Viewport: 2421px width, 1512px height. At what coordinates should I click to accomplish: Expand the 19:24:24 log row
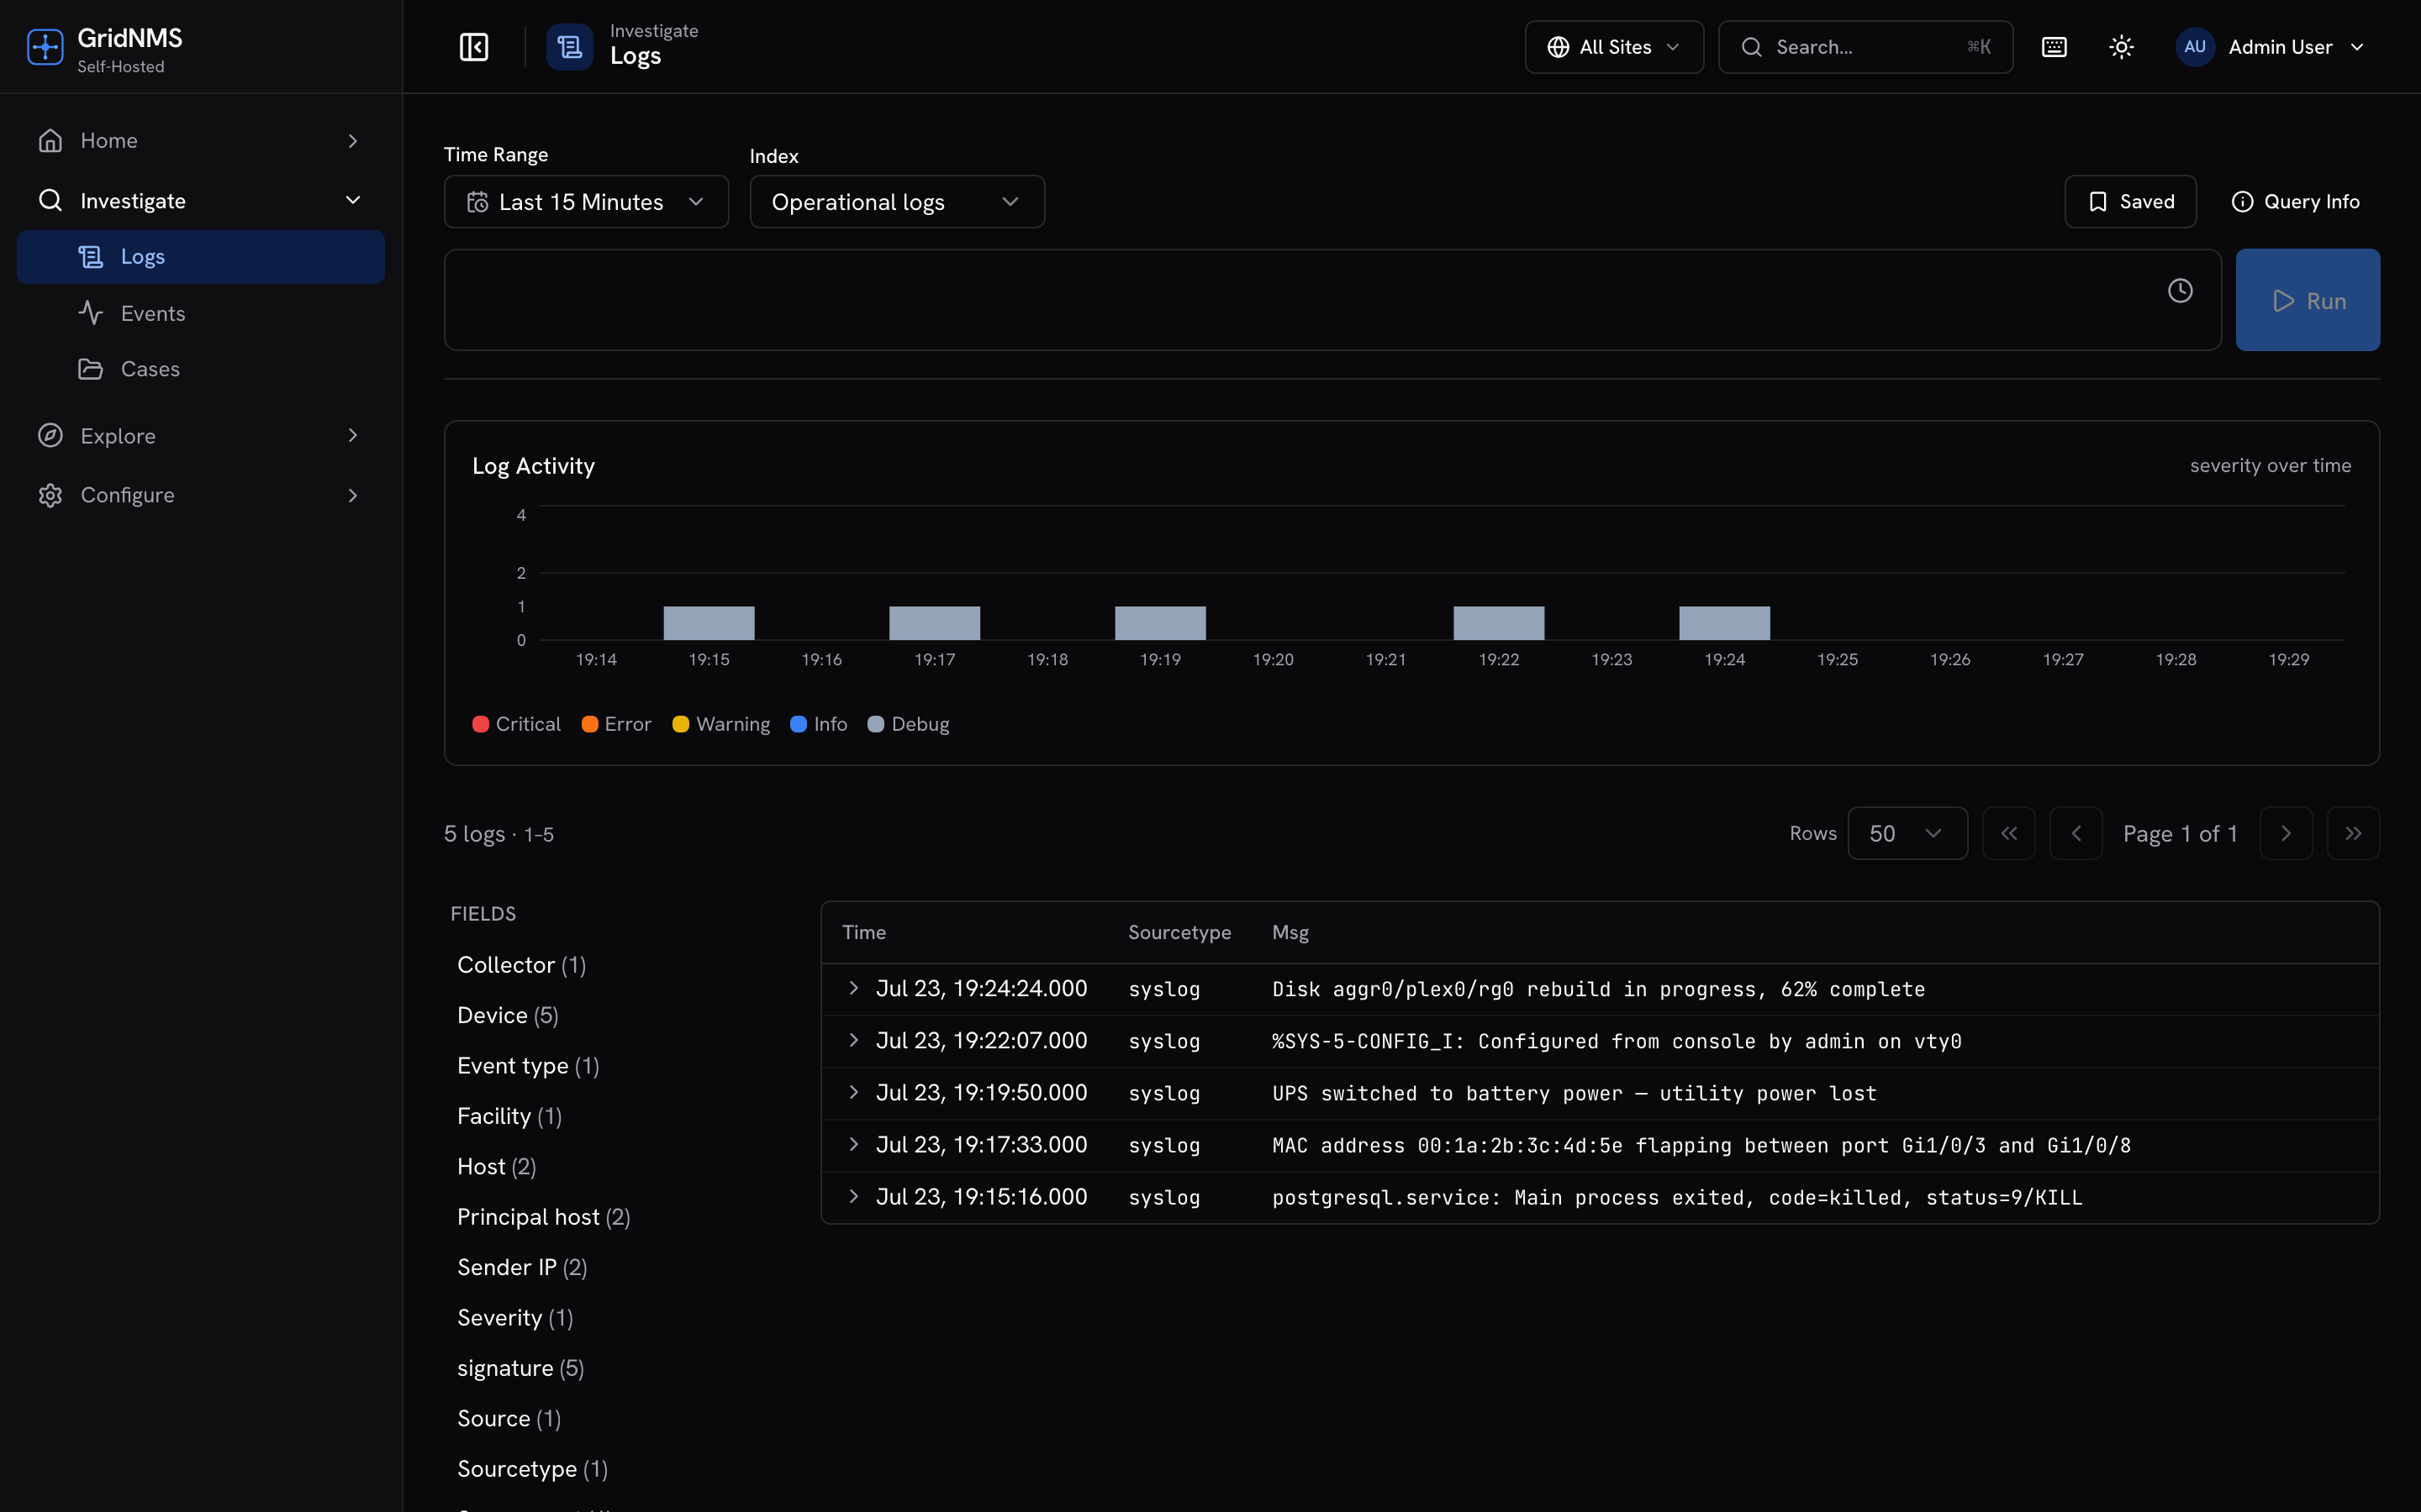click(x=853, y=988)
